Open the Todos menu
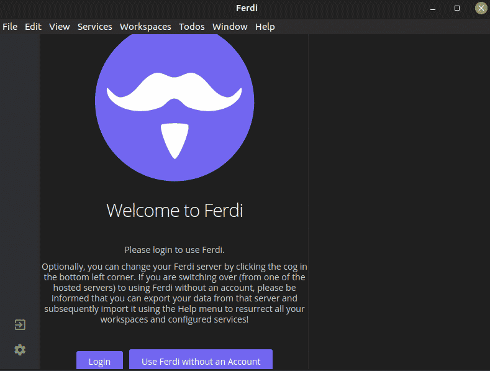The width and height of the screenshot is (490, 371). click(x=191, y=27)
